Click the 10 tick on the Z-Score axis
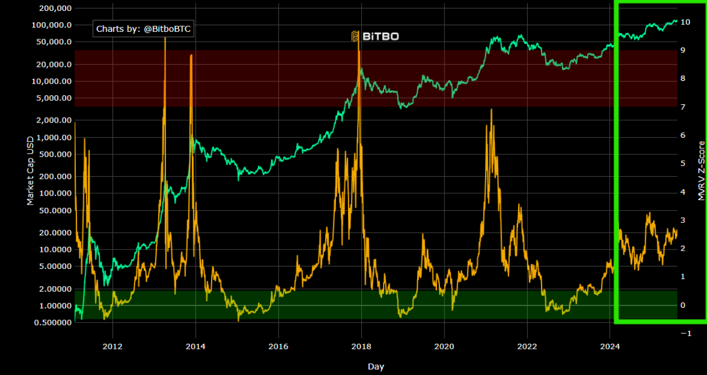The image size is (707, 375). pyautogui.click(x=685, y=22)
